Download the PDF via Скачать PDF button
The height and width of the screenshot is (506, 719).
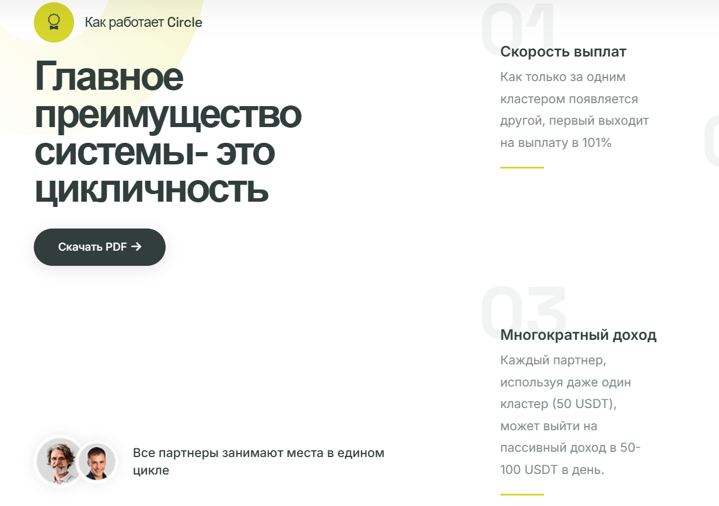click(100, 247)
